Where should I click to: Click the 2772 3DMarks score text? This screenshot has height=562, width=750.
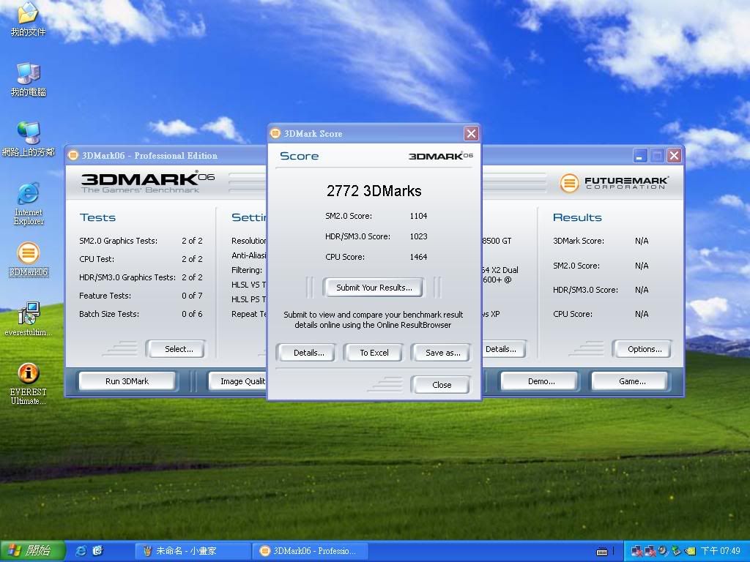(374, 191)
